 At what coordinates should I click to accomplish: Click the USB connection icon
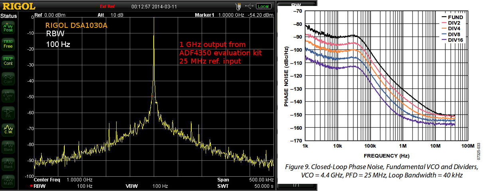point(249,6)
